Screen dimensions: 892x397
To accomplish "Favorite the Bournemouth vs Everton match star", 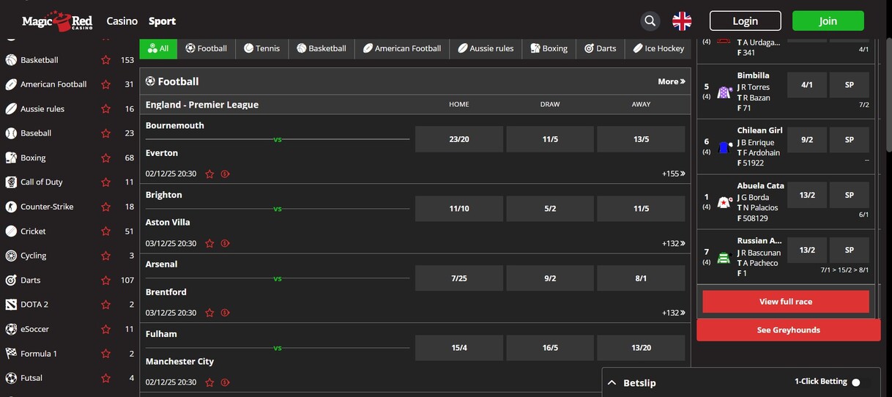I will pyautogui.click(x=209, y=174).
